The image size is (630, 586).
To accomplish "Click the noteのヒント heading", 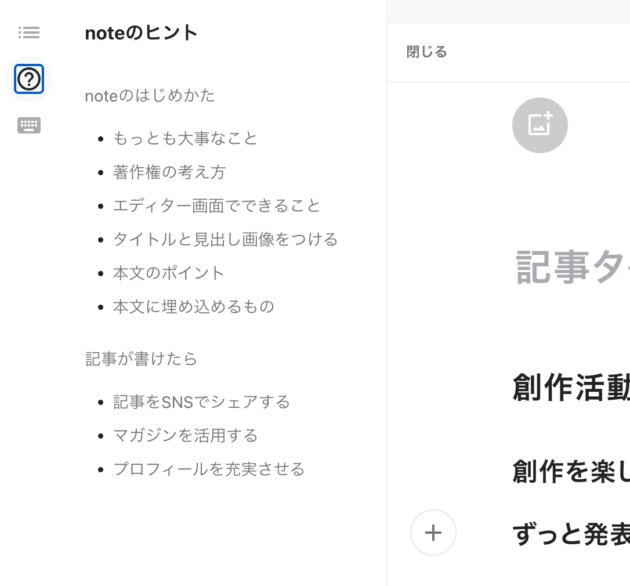I will [x=141, y=32].
